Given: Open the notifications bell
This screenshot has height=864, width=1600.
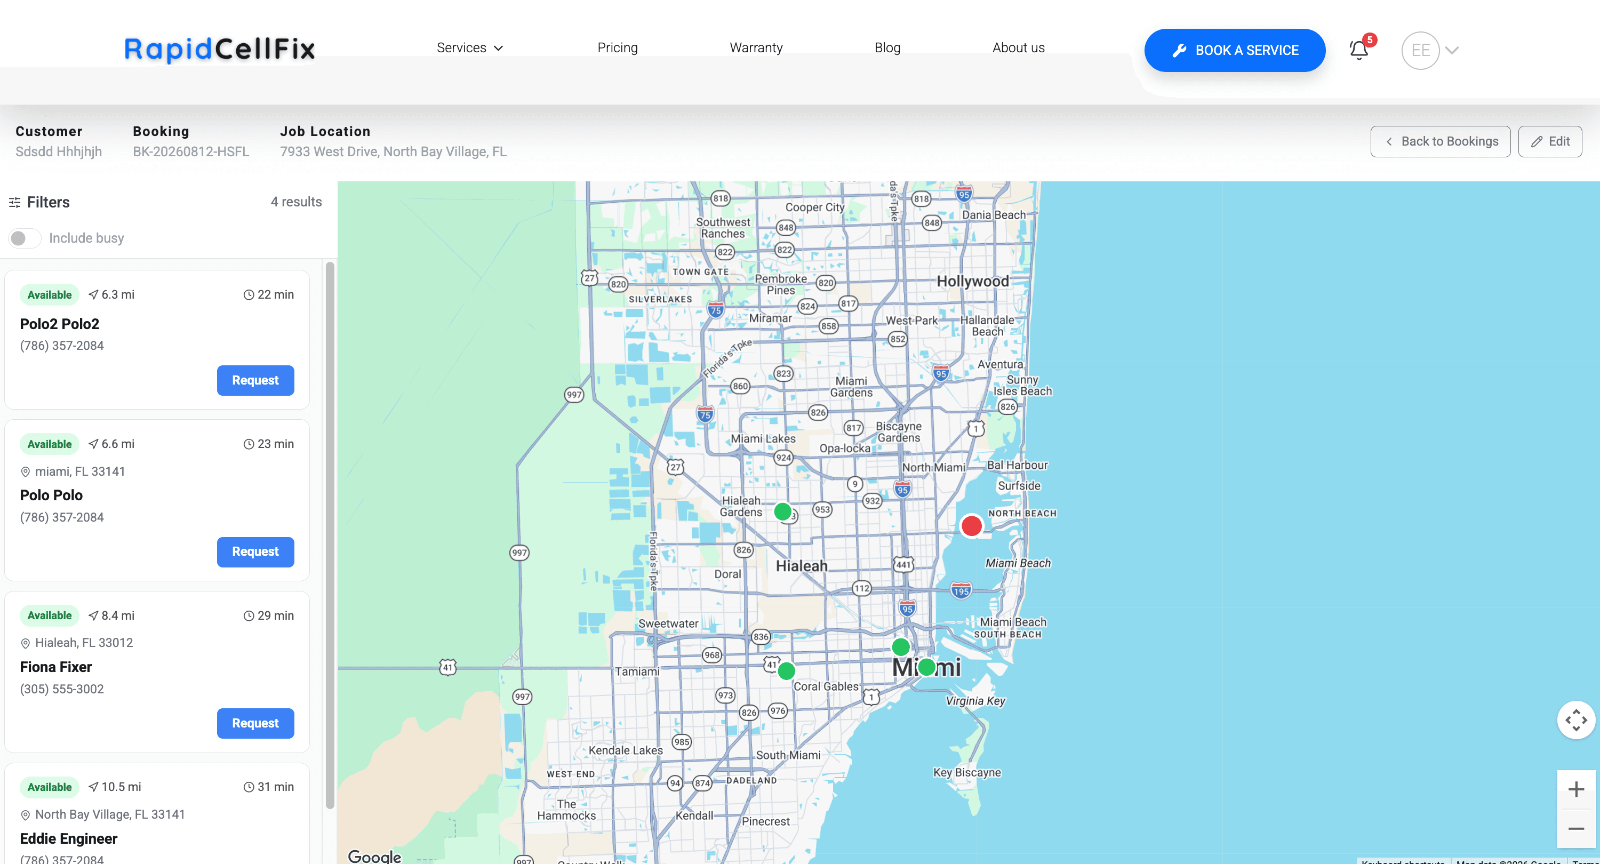Looking at the screenshot, I should click(x=1359, y=50).
